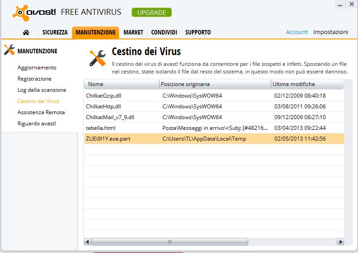Click the date 02/12/2009 08:40:18
Image resolution: width=358 pixels, height=253 pixels.
(x=300, y=95)
